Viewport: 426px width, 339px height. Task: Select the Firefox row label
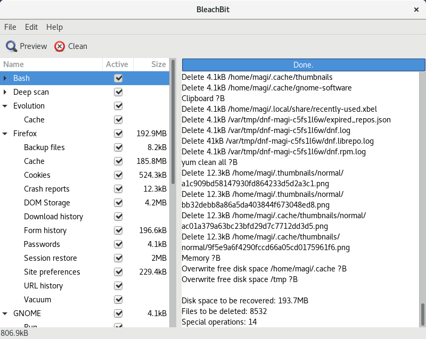click(x=24, y=134)
